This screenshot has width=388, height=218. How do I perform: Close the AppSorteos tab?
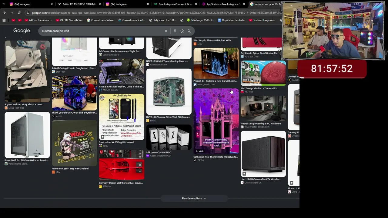pos(244,4)
